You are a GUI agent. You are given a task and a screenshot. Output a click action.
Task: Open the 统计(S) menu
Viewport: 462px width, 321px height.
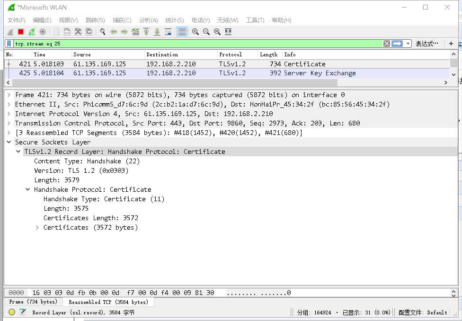tap(175, 20)
